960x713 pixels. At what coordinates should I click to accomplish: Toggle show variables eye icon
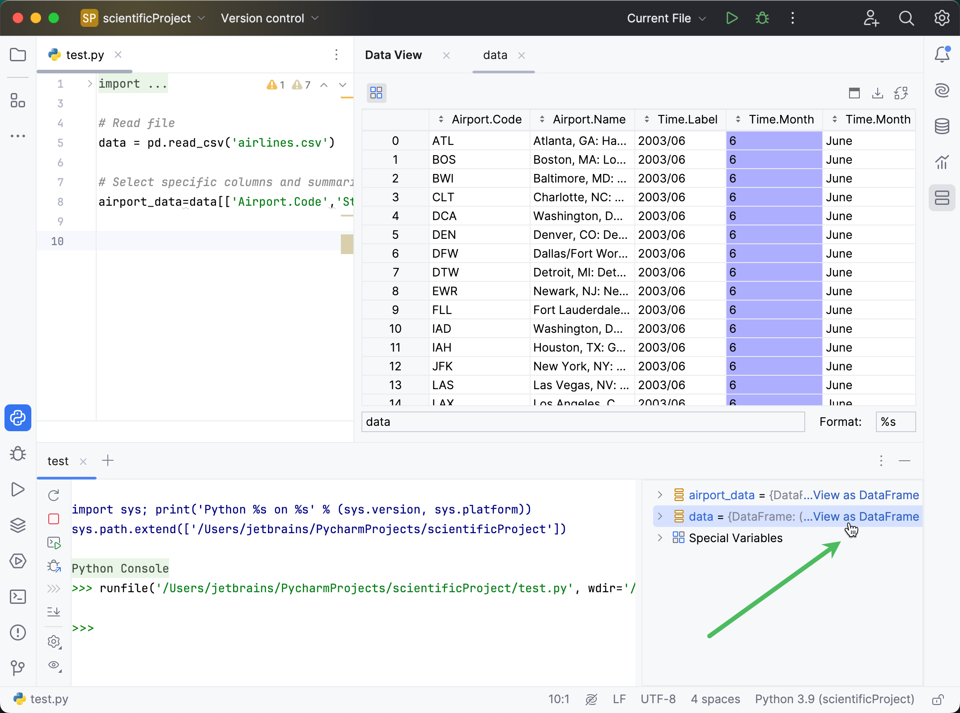54,665
